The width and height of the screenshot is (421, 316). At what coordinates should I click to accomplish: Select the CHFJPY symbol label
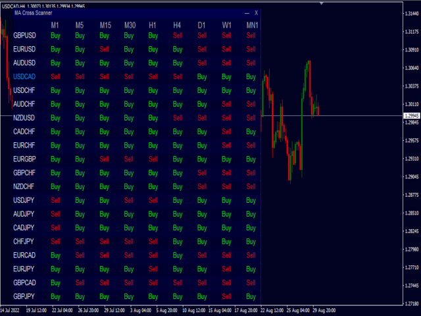pyautogui.click(x=24, y=242)
